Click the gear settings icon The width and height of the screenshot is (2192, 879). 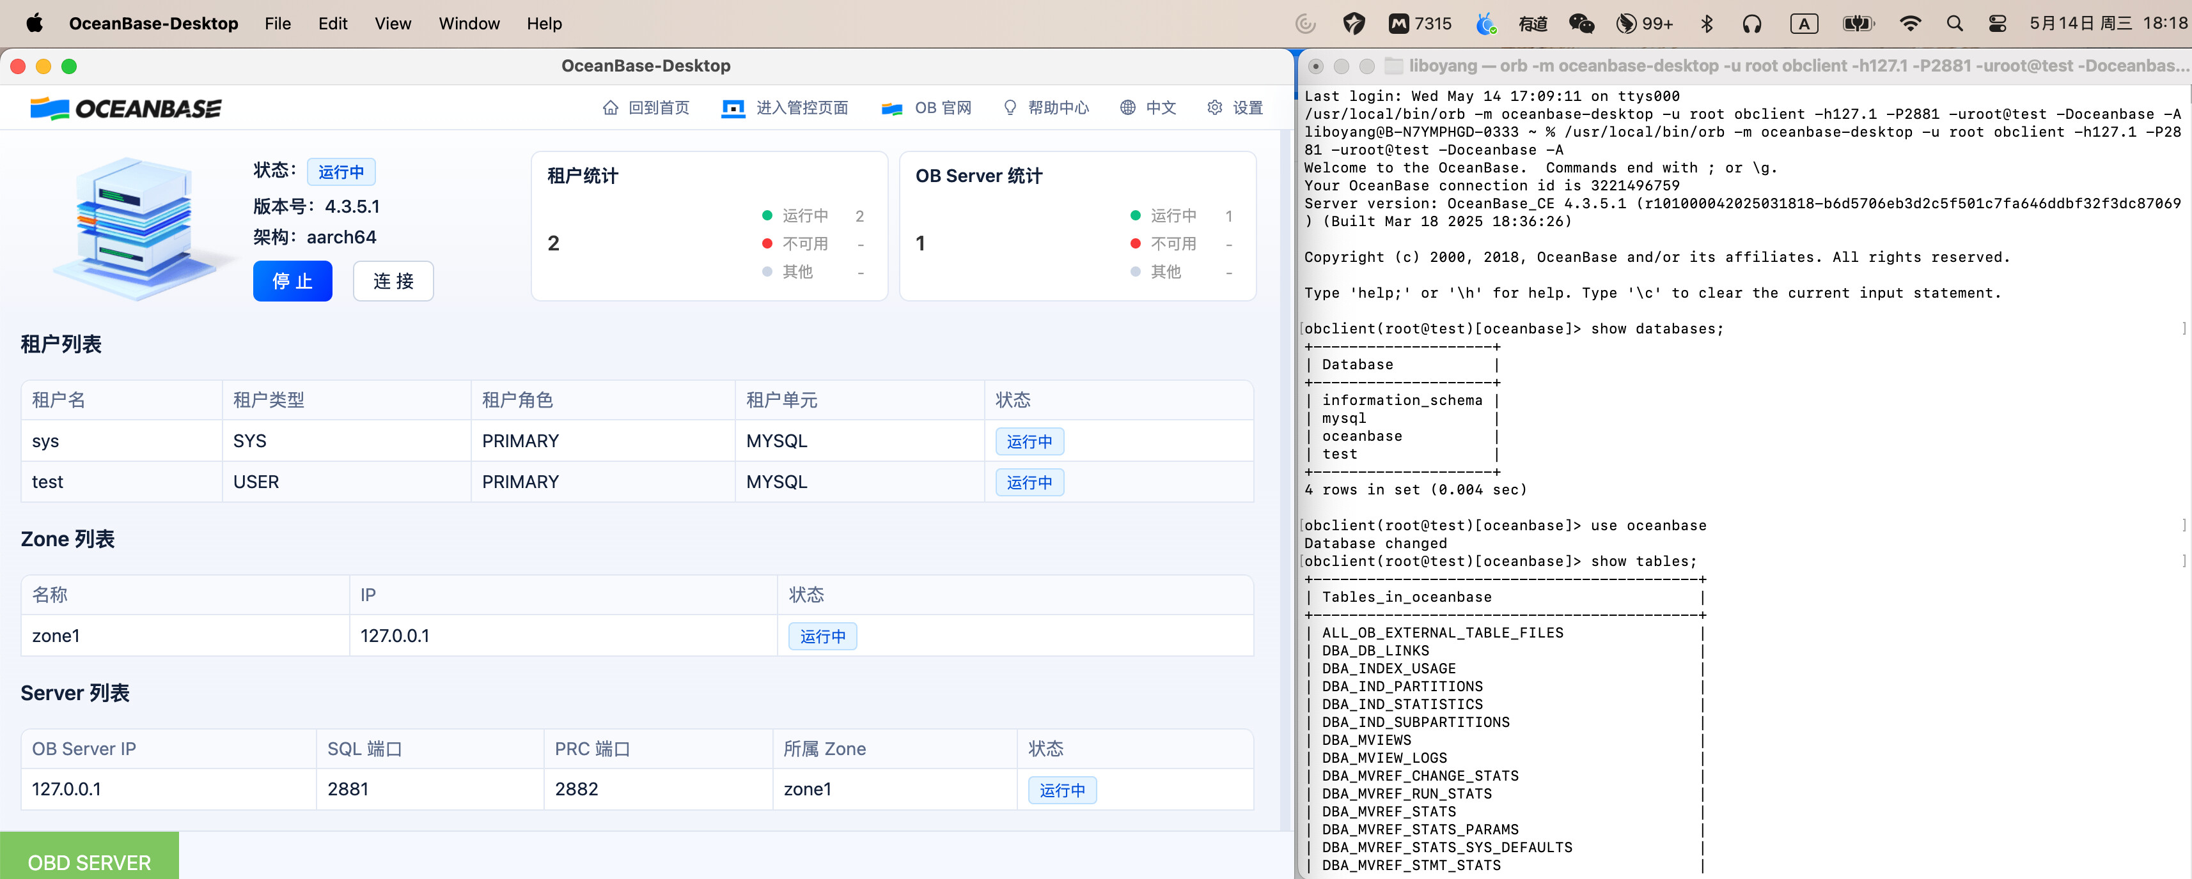[x=1214, y=108]
